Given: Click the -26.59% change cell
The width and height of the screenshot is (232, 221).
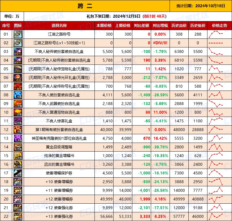Looking at the screenshot, I should point(160,95).
